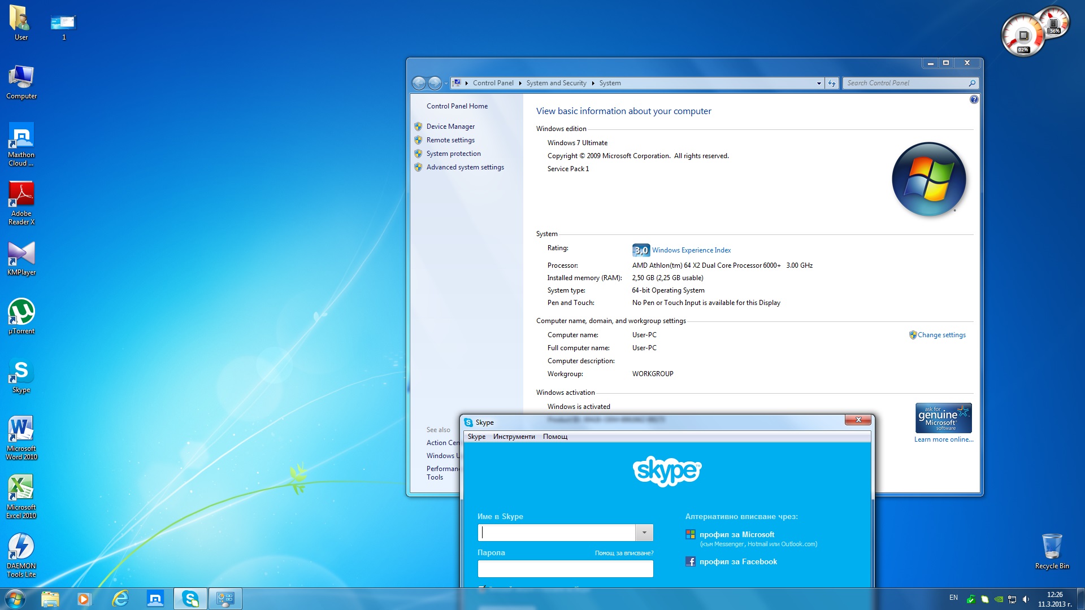This screenshot has width=1085, height=610.
Task: Open the NVIDIA tray icon
Action: pos(999,599)
